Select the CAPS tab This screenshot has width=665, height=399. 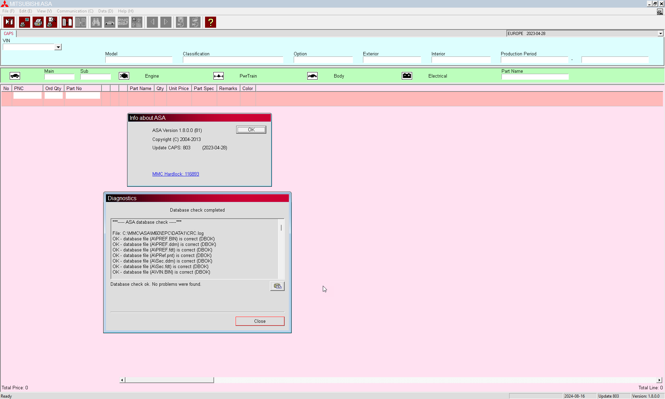click(9, 34)
